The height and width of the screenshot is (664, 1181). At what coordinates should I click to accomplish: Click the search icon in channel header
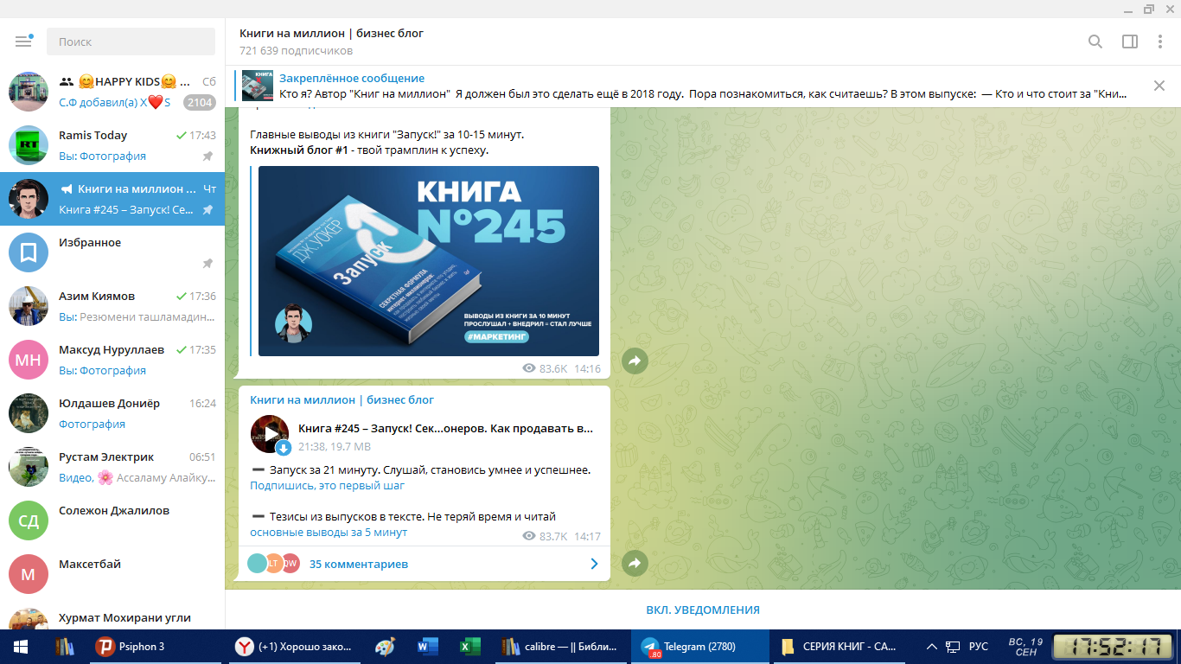[x=1095, y=41]
